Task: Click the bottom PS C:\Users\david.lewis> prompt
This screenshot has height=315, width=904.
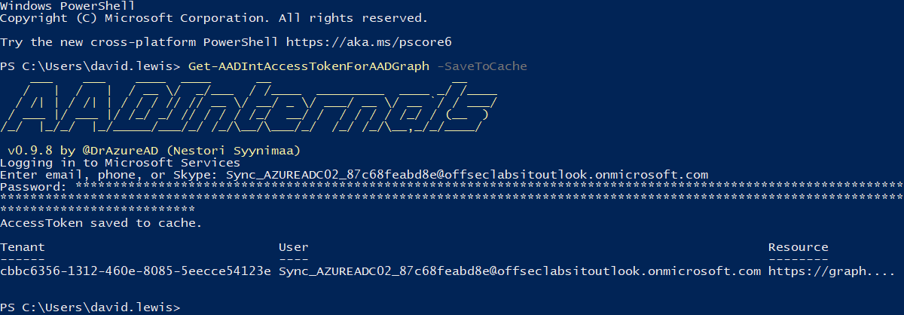Action: pos(90,307)
